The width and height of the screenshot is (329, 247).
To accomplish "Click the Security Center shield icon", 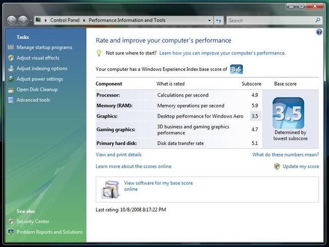I will click(11, 221).
